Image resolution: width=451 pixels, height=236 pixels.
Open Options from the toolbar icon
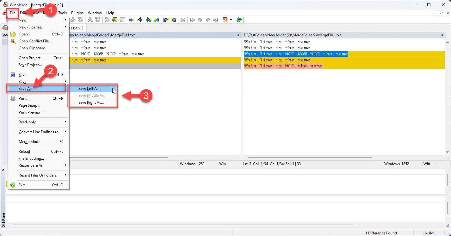pyautogui.click(x=225, y=20)
